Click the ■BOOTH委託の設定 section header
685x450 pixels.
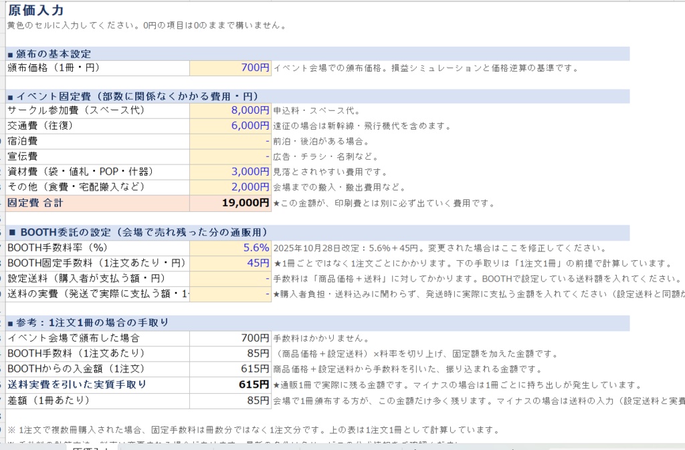[318, 232]
